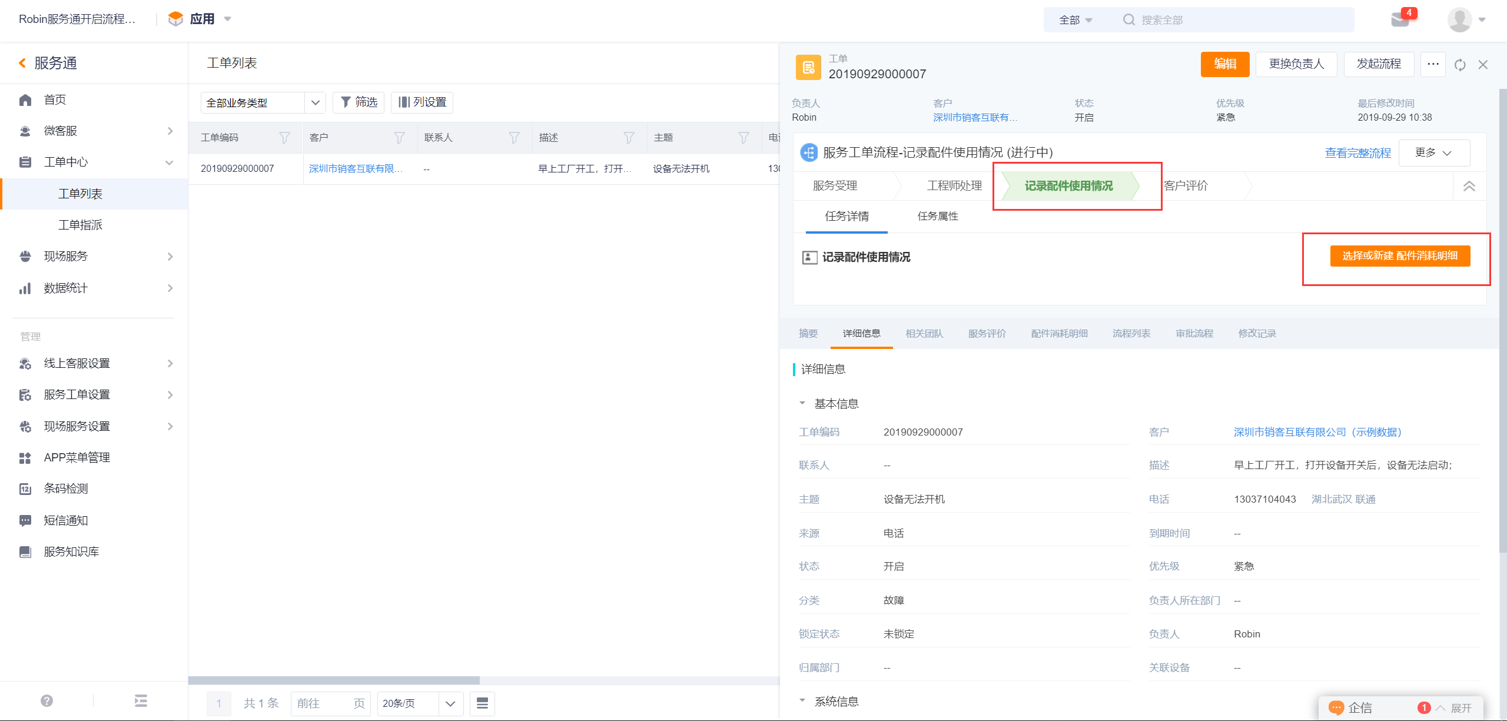
Task: Open help question mark icon
Action: pos(47,700)
